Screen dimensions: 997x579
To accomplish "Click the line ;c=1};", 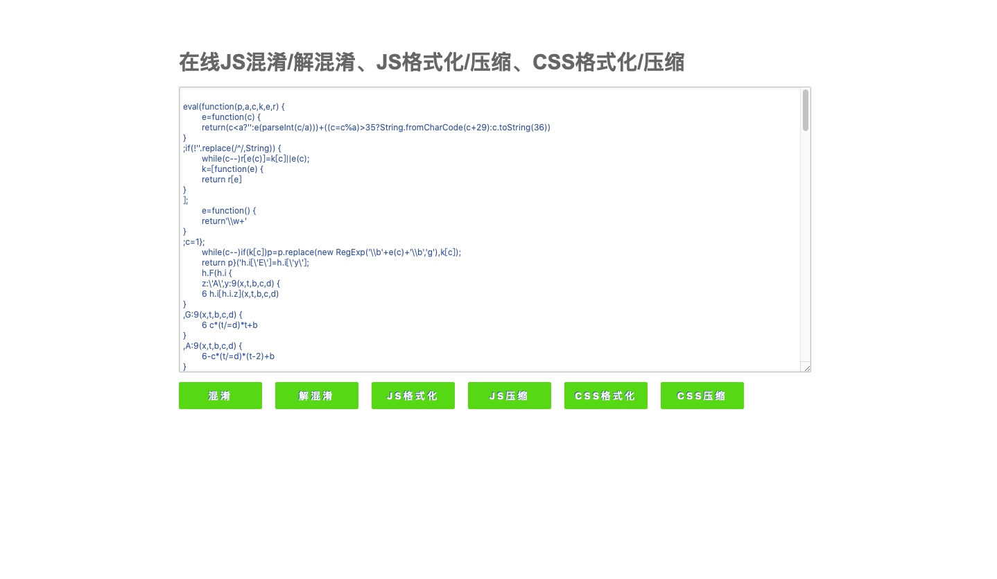I will pyautogui.click(x=194, y=242).
